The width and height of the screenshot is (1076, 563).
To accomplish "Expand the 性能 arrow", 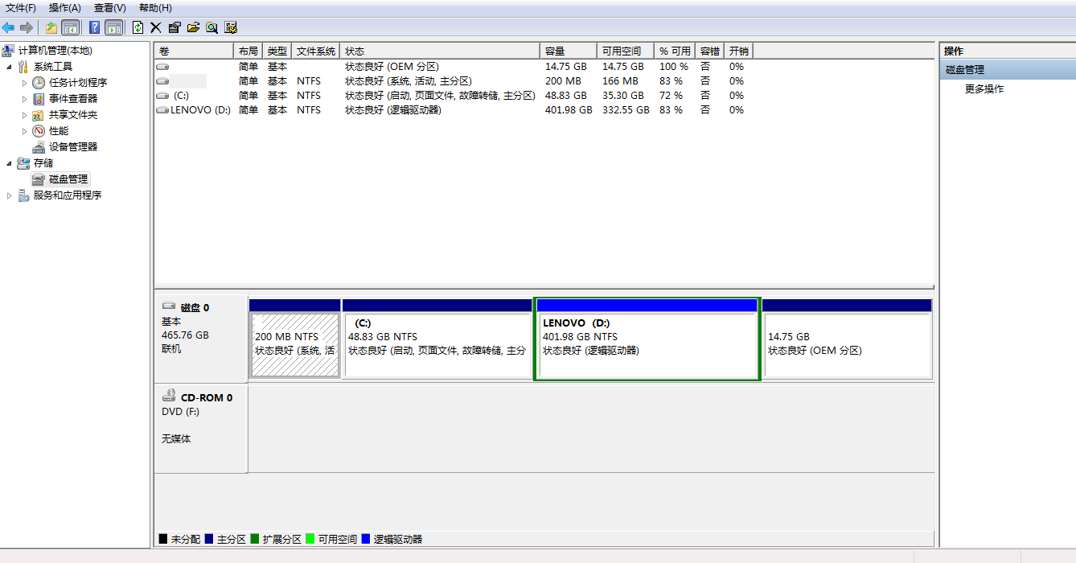I will (24, 131).
